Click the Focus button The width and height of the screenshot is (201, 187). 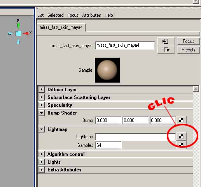[189, 41]
